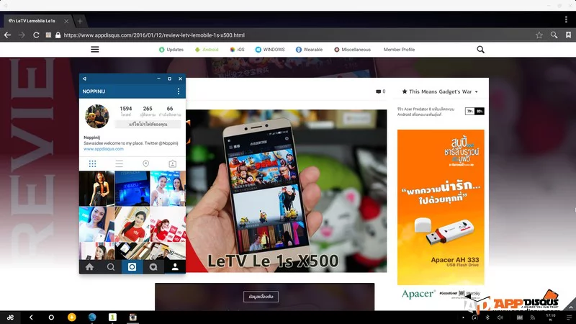Open the Member Profile link
Image resolution: width=576 pixels, height=324 pixels.
click(399, 50)
